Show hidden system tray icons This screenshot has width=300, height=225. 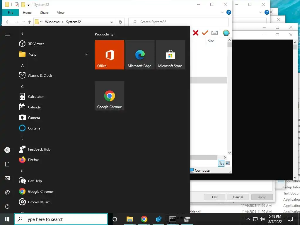point(248,219)
